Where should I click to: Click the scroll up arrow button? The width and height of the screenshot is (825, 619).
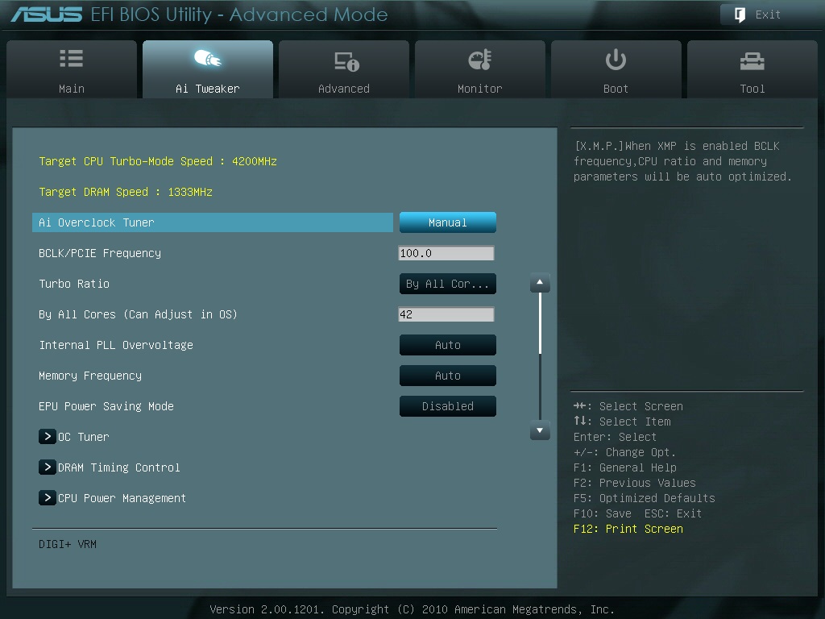click(x=540, y=283)
